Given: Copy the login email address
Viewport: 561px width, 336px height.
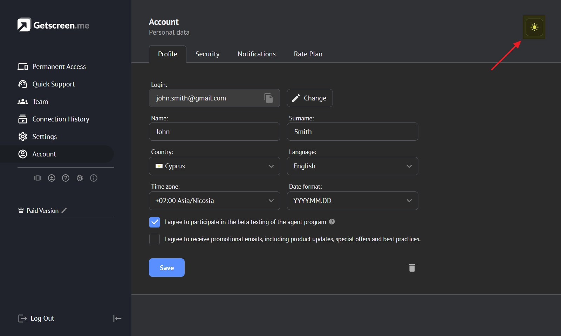Looking at the screenshot, I should point(268,98).
